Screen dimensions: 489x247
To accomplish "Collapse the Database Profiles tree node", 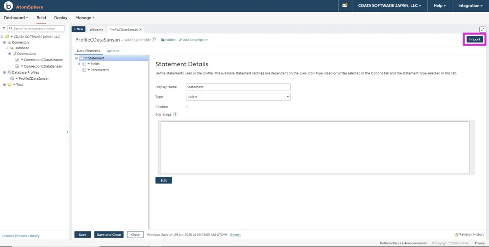I will [x=4, y=72].
